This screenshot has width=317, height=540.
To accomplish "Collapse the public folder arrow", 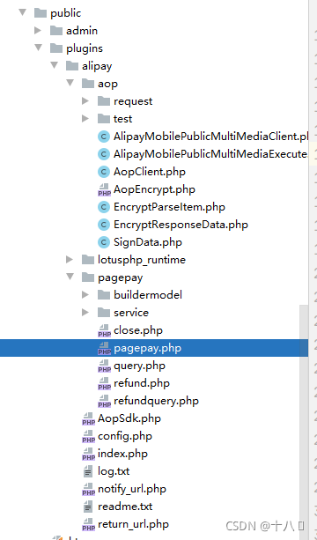I will coord(23,12).
